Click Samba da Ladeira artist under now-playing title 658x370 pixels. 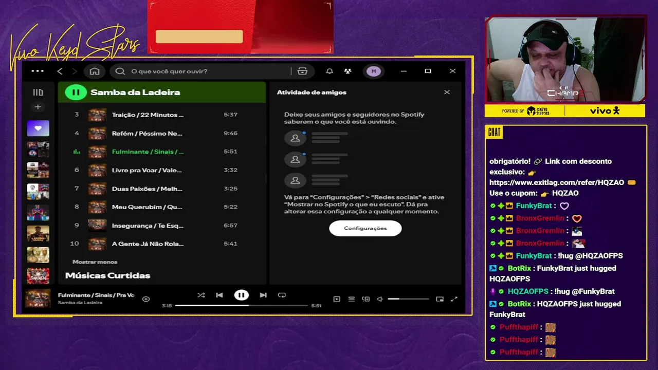tap(80, 303)
